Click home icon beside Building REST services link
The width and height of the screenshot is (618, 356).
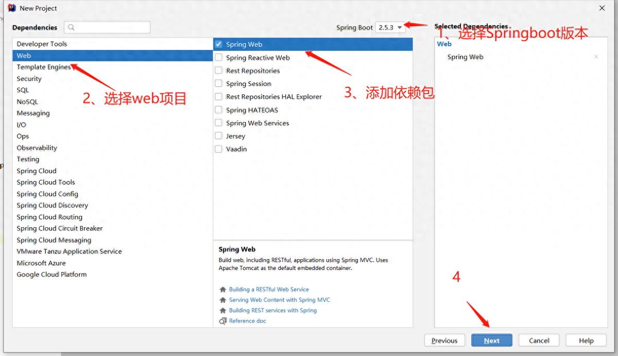pos(222,310)
